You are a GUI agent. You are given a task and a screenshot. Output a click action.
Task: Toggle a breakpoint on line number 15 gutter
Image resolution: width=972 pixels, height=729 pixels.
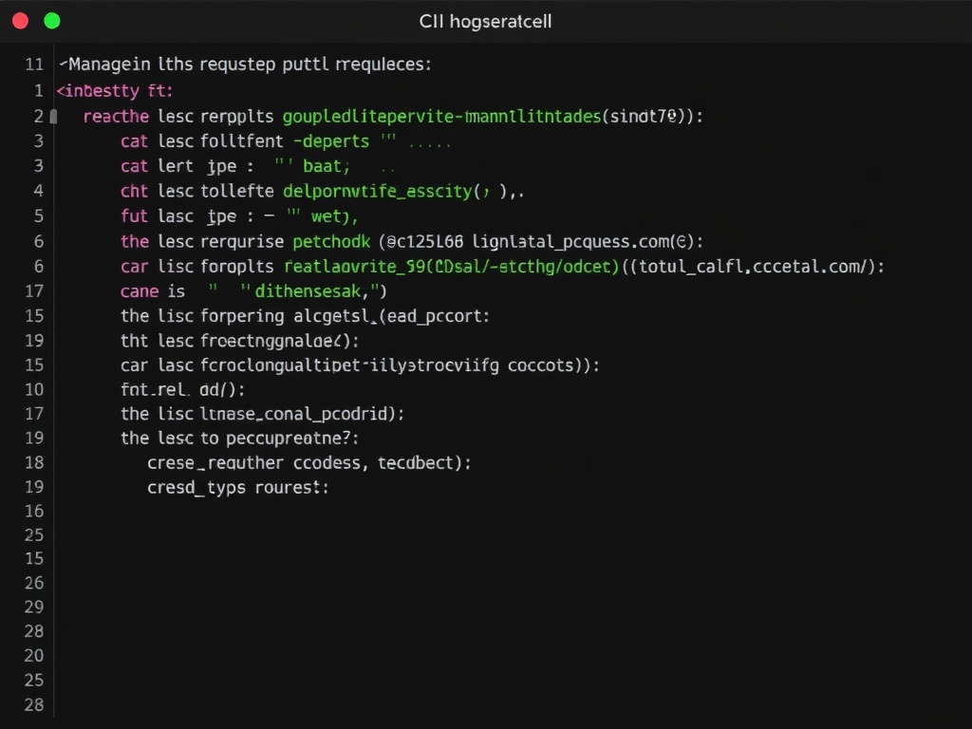[34, 315]
